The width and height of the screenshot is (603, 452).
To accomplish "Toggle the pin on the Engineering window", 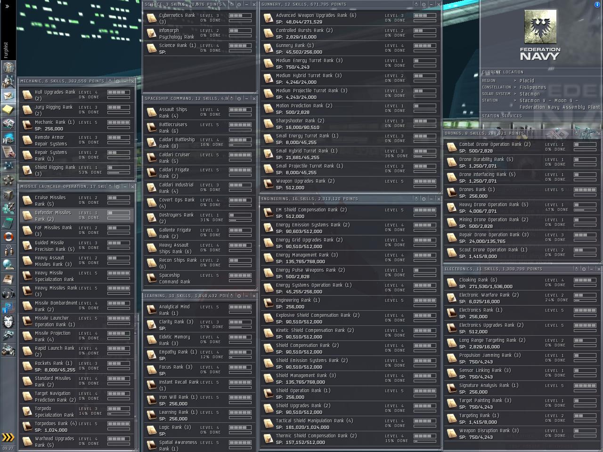I will pyautogui.click(x=416, y=199).
